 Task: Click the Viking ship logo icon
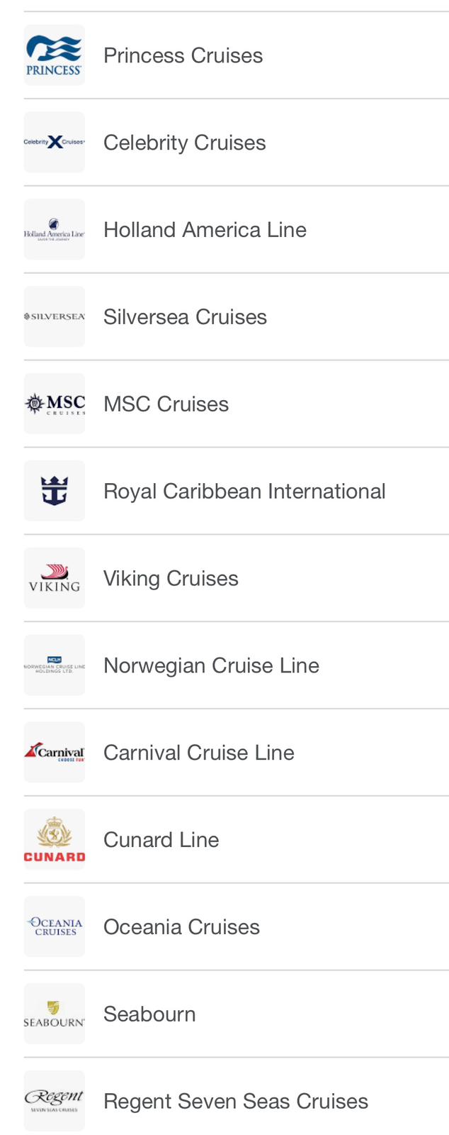click(x=55, y=578)
